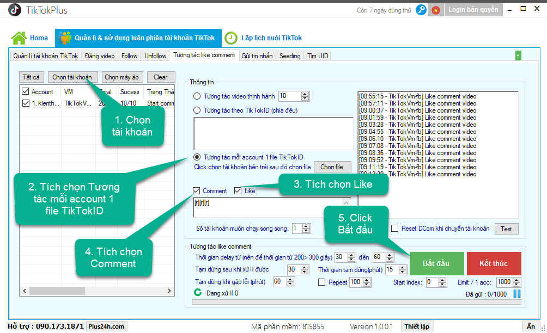Click the Chọn máy ảo button

point(121,77)
